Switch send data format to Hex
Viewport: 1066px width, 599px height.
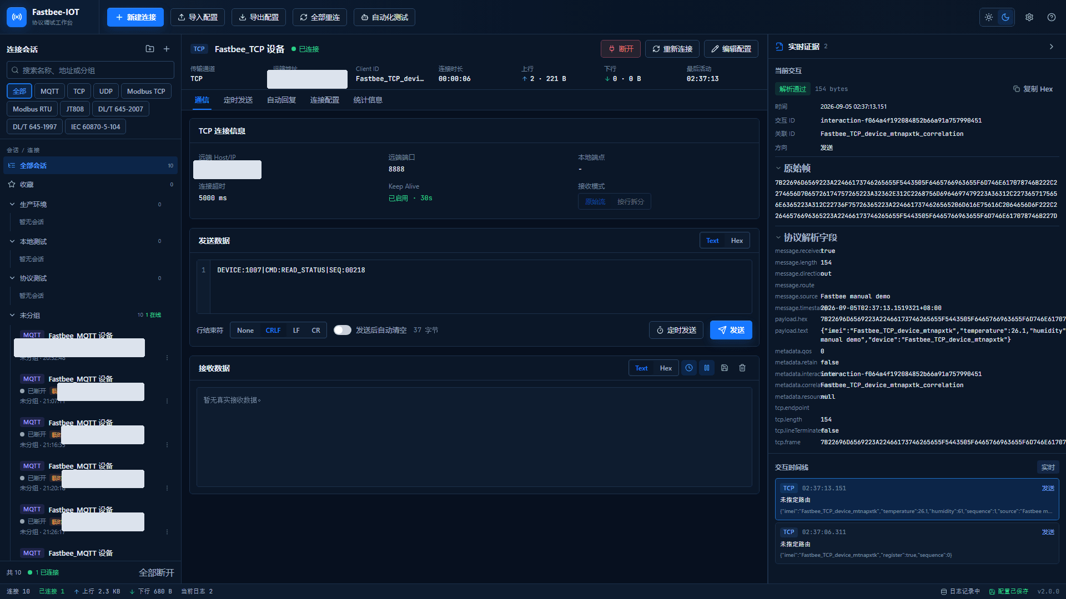point(737,240)
